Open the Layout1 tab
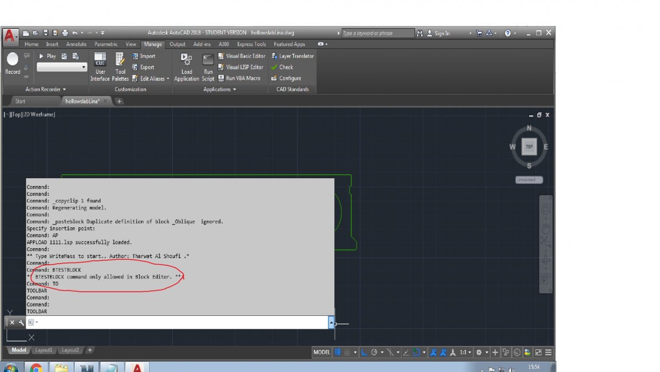660x372 pixels. pyautogui.click(x=44, y=350)
